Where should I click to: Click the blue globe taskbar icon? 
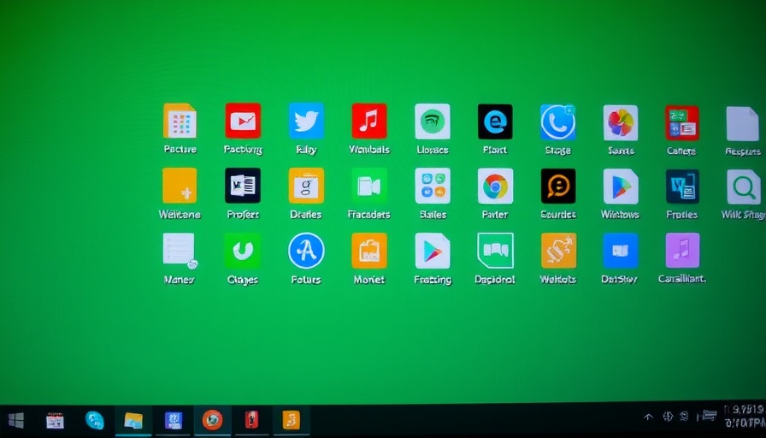[94, 420]
